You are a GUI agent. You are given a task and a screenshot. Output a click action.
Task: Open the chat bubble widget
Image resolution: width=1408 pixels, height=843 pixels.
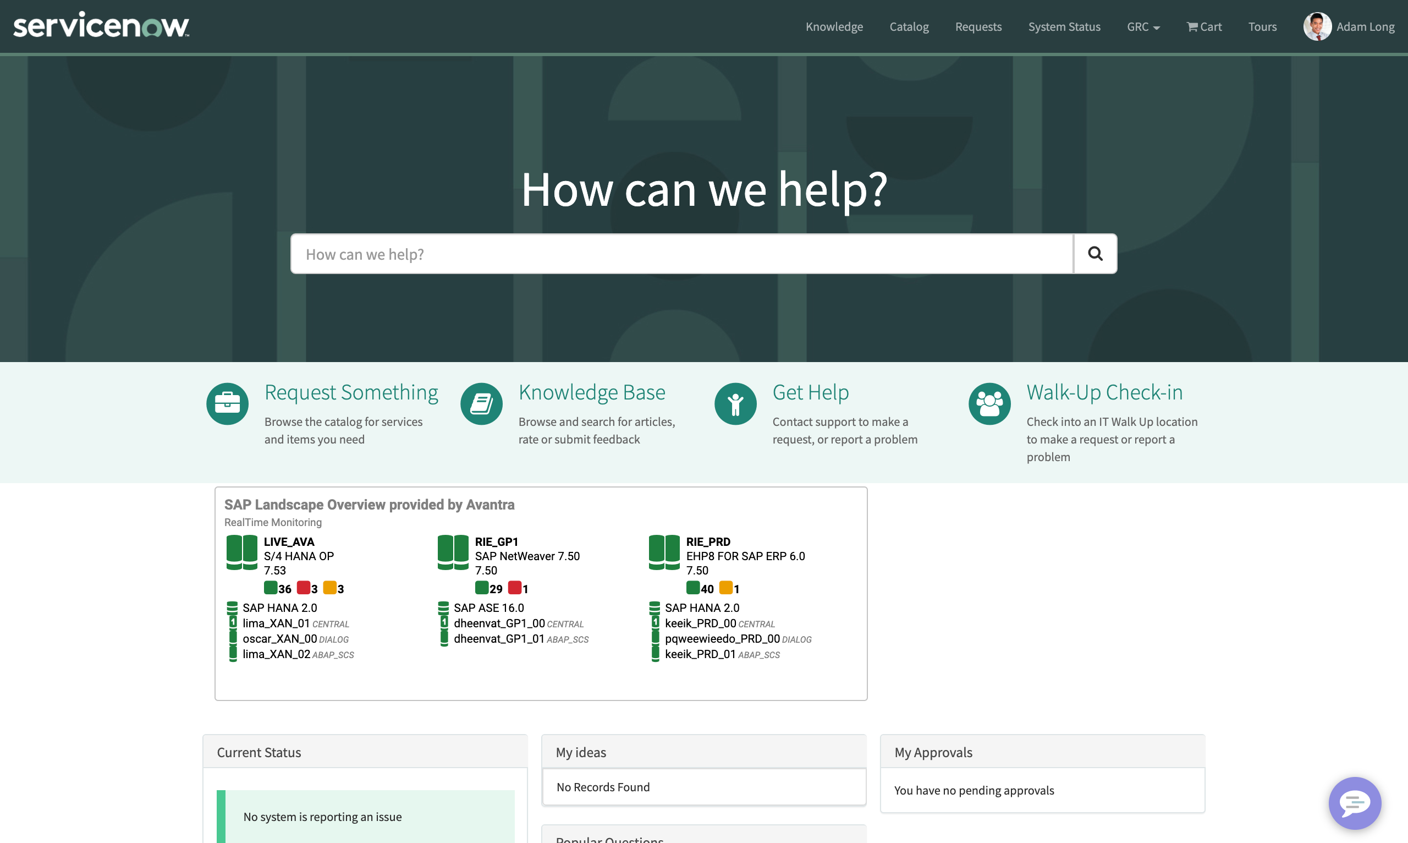pyautogui.click(x=1354, y=802)
